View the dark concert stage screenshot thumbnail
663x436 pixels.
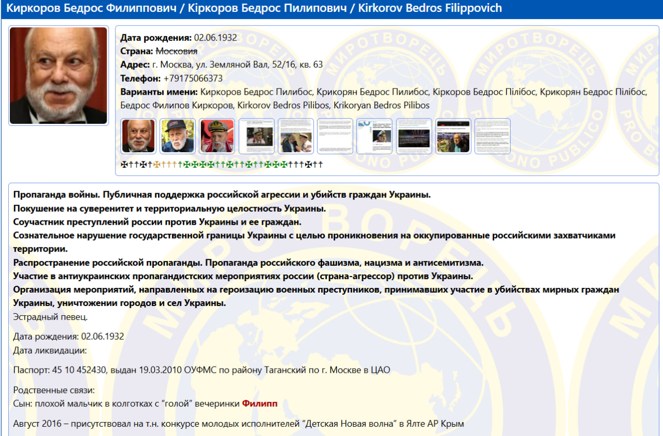point(414,136)
